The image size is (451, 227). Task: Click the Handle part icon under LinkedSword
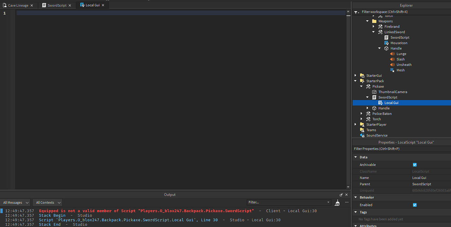pos(386,48)
